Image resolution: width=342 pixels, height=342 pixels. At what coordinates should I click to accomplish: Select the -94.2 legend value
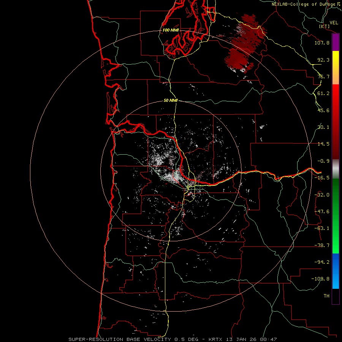coord(322,262)
